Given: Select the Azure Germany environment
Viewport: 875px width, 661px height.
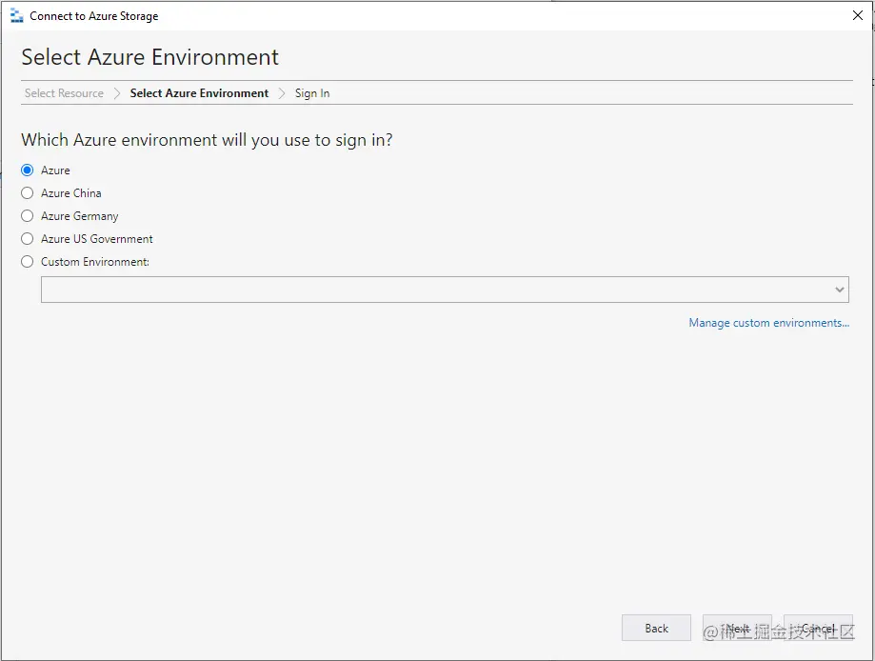Looking at the screenshot, I should [x=27, y=215].
